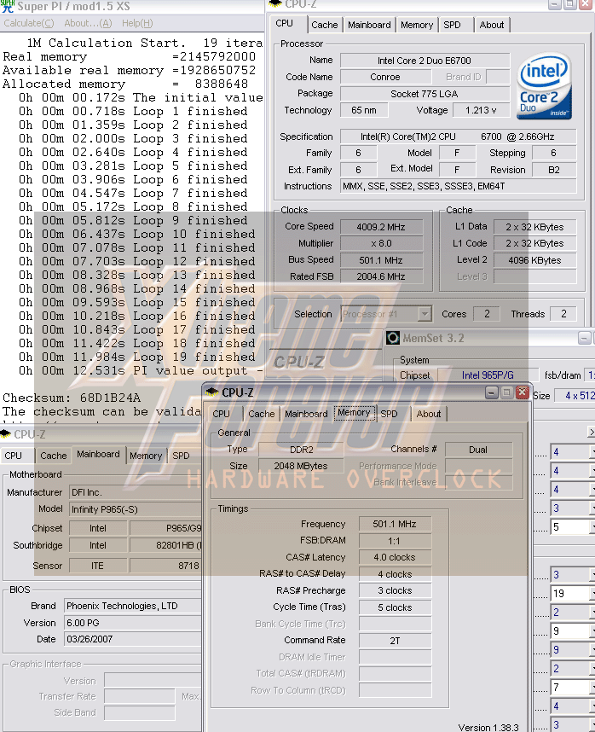Minimize the CPU-Z Memory window
Image resolution: width=595 pixels, height=732 pixels.
492,392
